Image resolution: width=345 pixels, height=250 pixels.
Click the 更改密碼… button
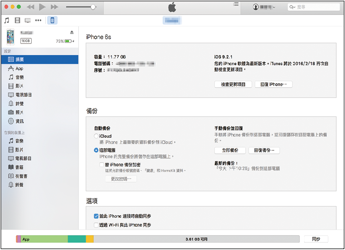pyautogui.click(x=121, y=179)
